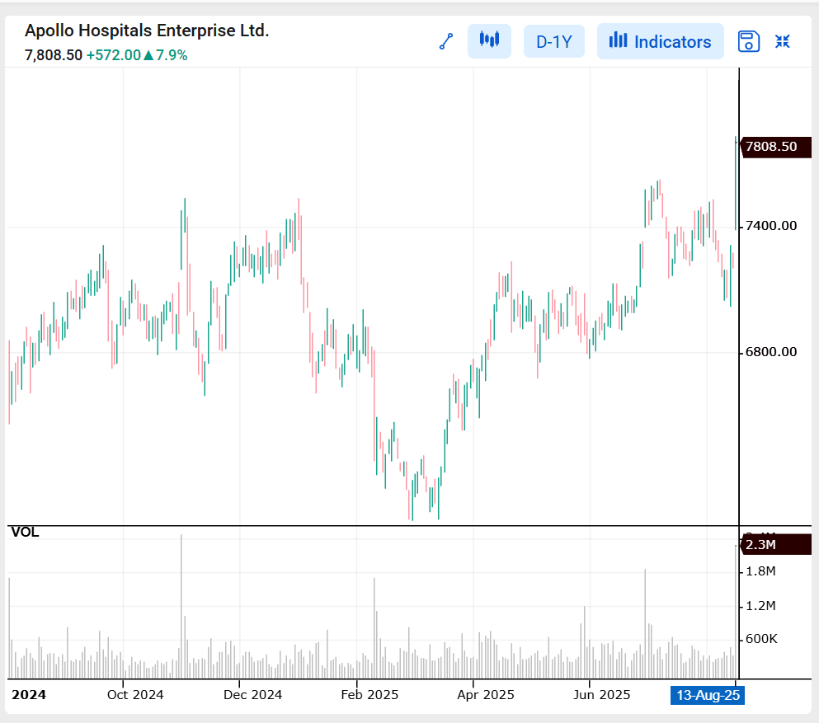
Task: Click the 7,808.50 last price value
Action: [x=54, y=55]
